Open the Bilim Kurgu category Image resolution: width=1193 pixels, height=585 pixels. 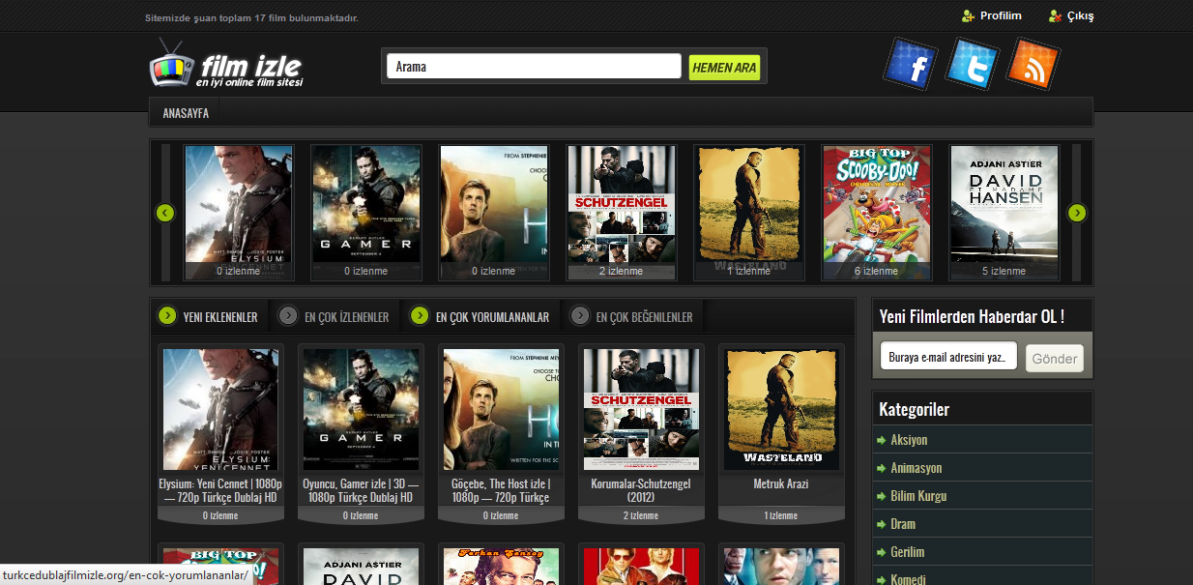[918, 496]
